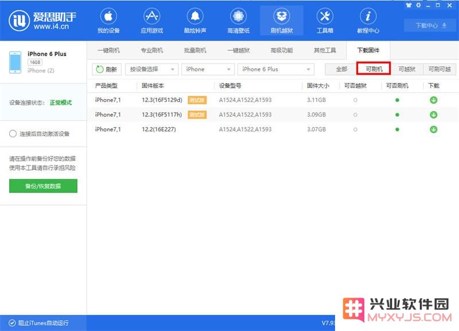Open 应用游戏 apps and games section
Viewport: 459px width, 331px height.
(151, 21)
